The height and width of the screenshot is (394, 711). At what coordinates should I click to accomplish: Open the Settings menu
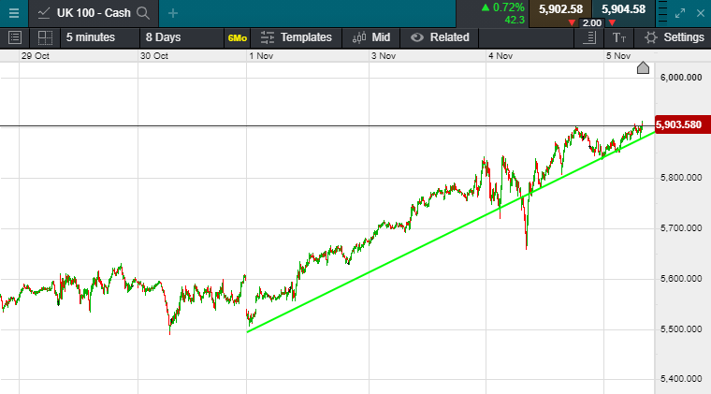pos(684,37)
